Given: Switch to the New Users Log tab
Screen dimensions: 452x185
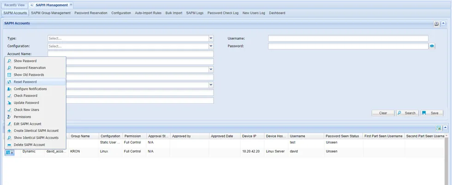Looking at the screenshot, I should pyautogui.click(x=254, y=13).
